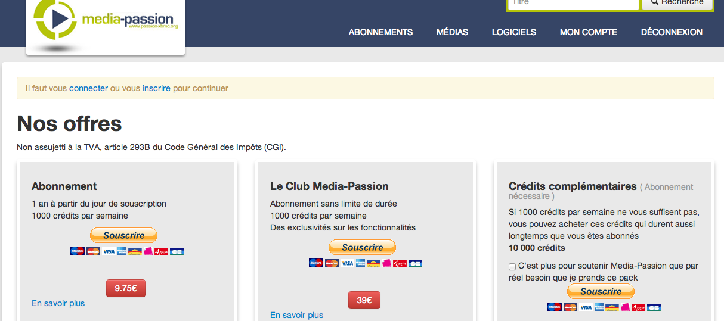Open the Abonnements menu
This screenshot has height=321, width=724.
coord(380,32)
